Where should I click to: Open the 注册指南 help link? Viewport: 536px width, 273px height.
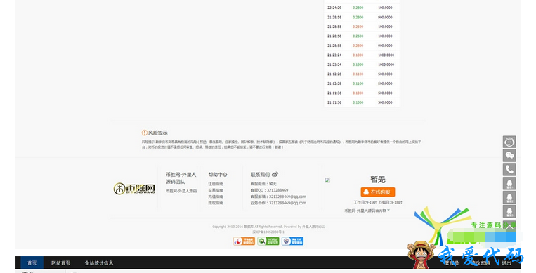[216, 184]
